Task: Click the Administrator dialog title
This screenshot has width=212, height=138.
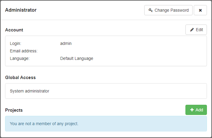Action: (x=21, y=10)
